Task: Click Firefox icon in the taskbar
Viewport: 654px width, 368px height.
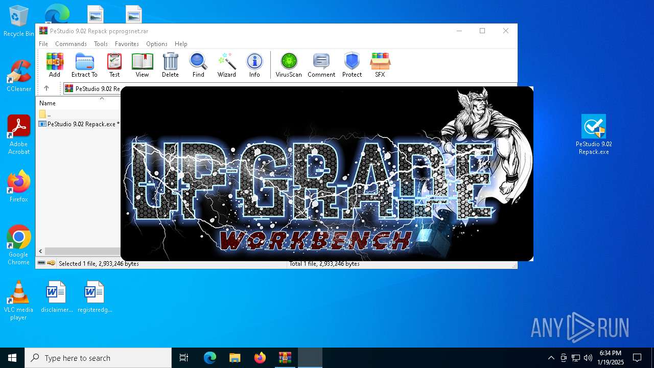Action: click(260, 358)
